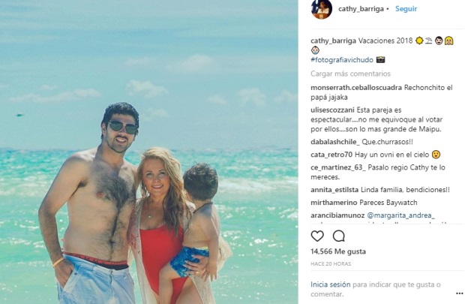Image resolution: width=465 pixels, height=304 pixels.
Task: Visit annita_estilsta commenter profile
Action: (334, 190)
